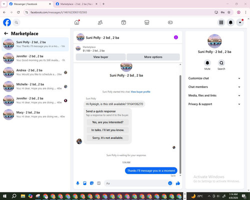This screenshot has width=250, height=200.
Task: Click the More options button
Action: [153, 57]
